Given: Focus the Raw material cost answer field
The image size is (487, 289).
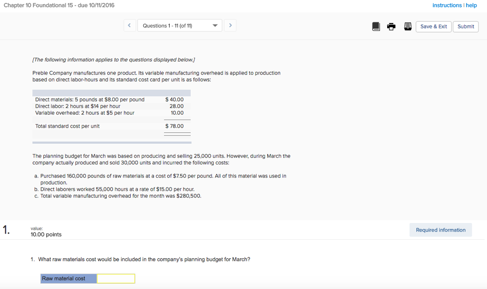Looking at the screenshot, I should tap(116, 279).
